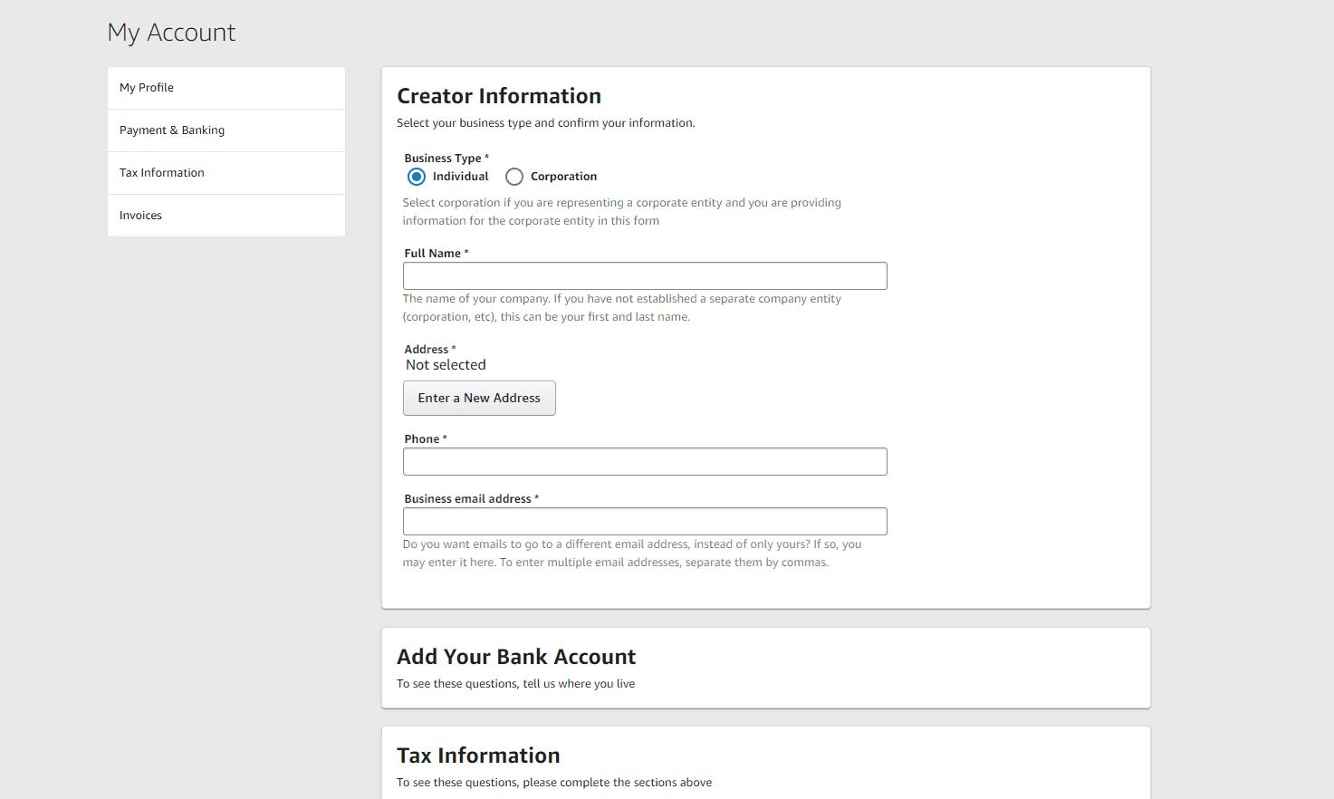Open My Profile in the sidebar

pyautogui.click(x=147, y=88)
